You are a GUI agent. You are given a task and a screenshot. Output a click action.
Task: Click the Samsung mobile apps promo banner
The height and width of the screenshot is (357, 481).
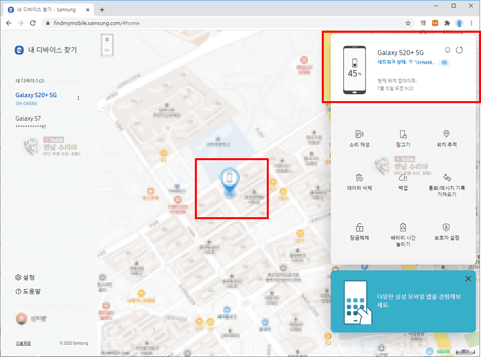403,301
